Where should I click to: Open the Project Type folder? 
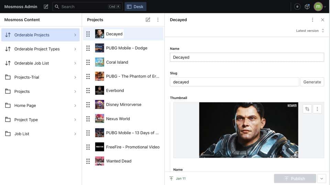(41, 120)
